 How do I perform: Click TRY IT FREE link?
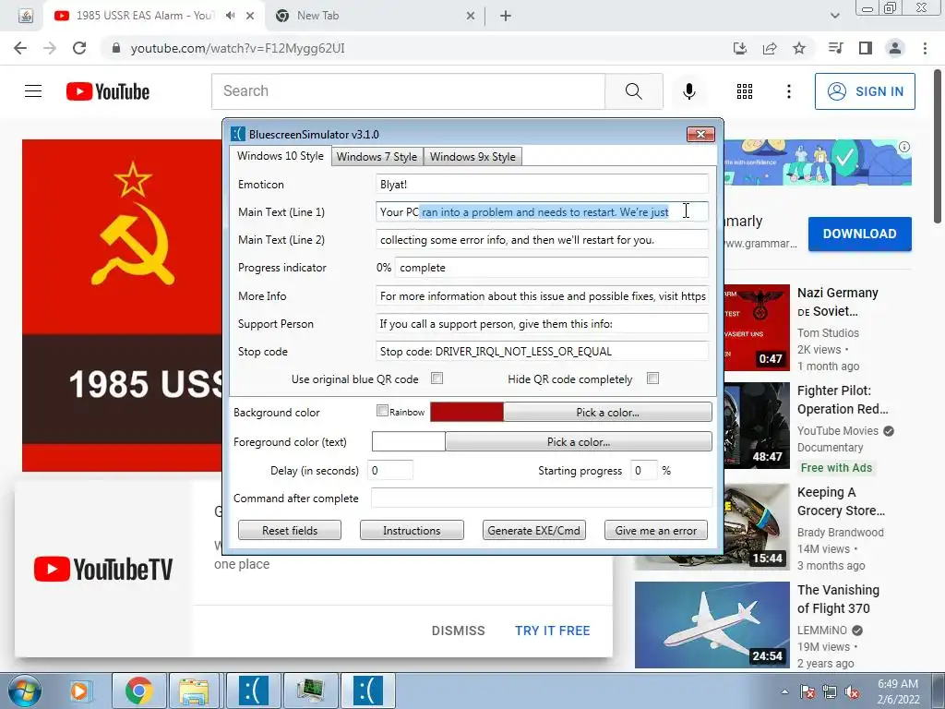pos(552,631)
